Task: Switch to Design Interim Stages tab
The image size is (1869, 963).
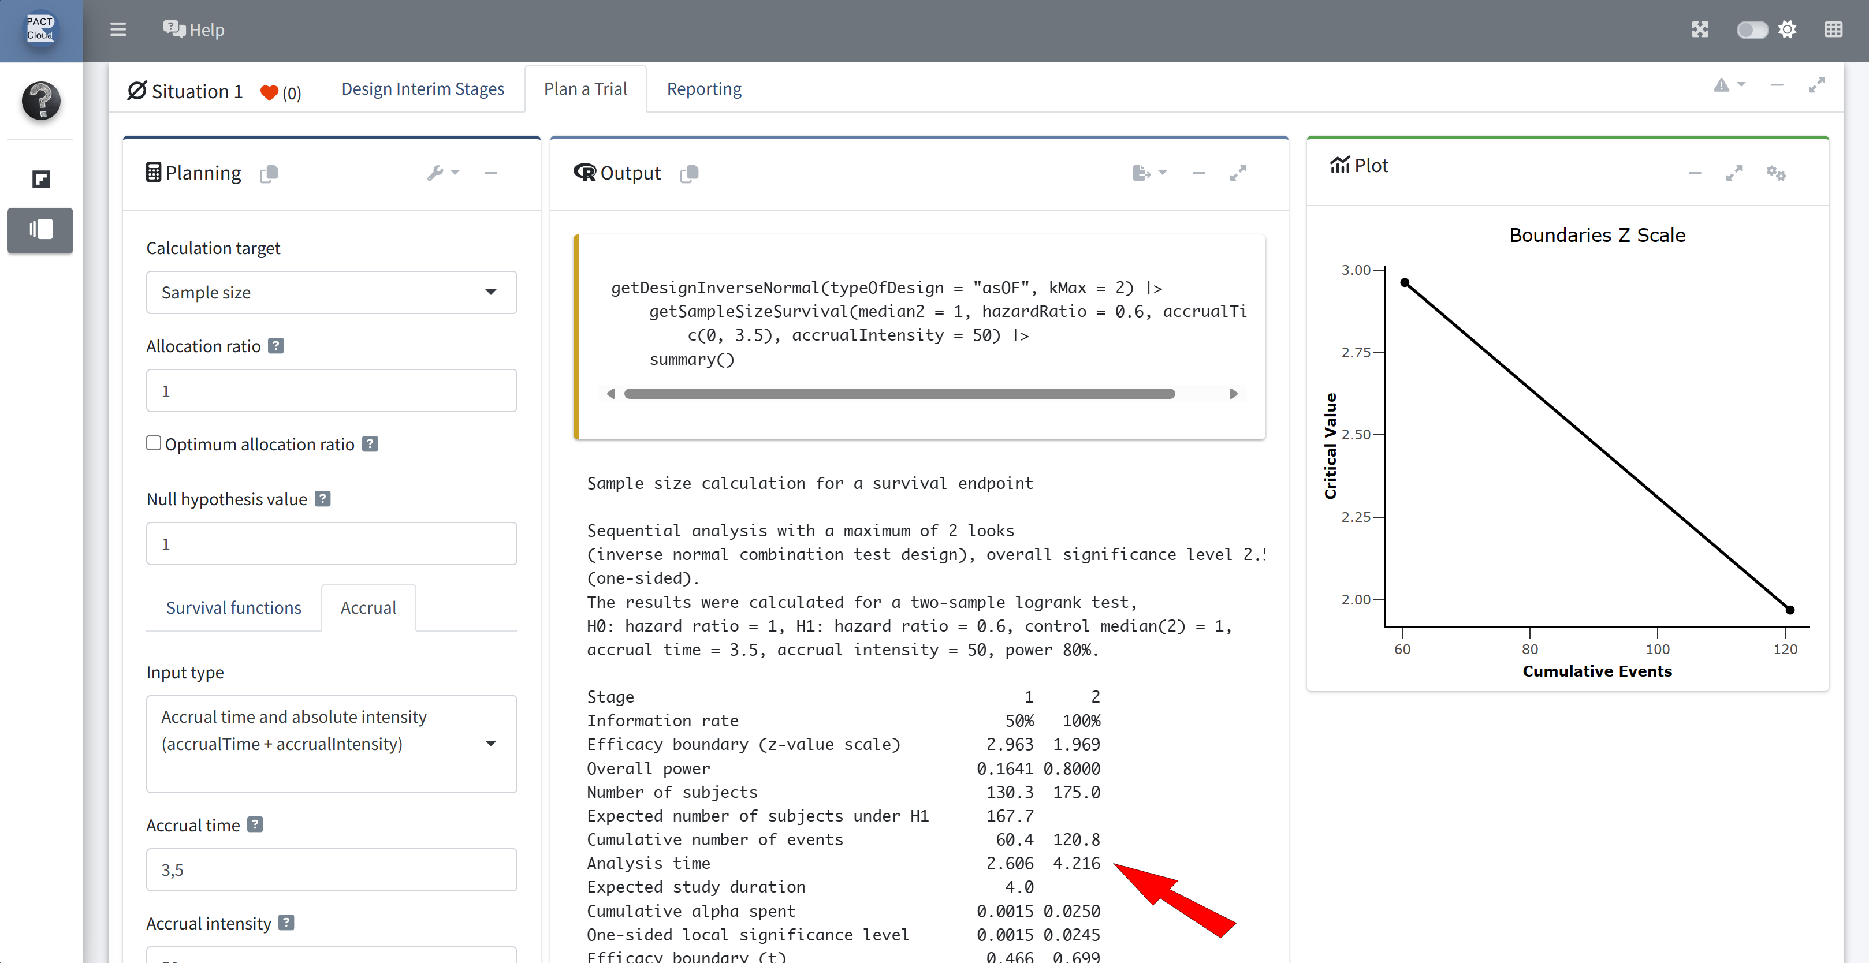Action: (x=422, y=88)
